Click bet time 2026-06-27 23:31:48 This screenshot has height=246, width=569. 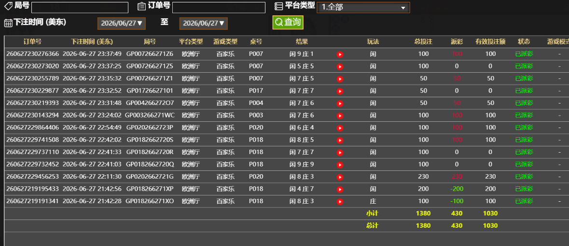tap(92, 103)
